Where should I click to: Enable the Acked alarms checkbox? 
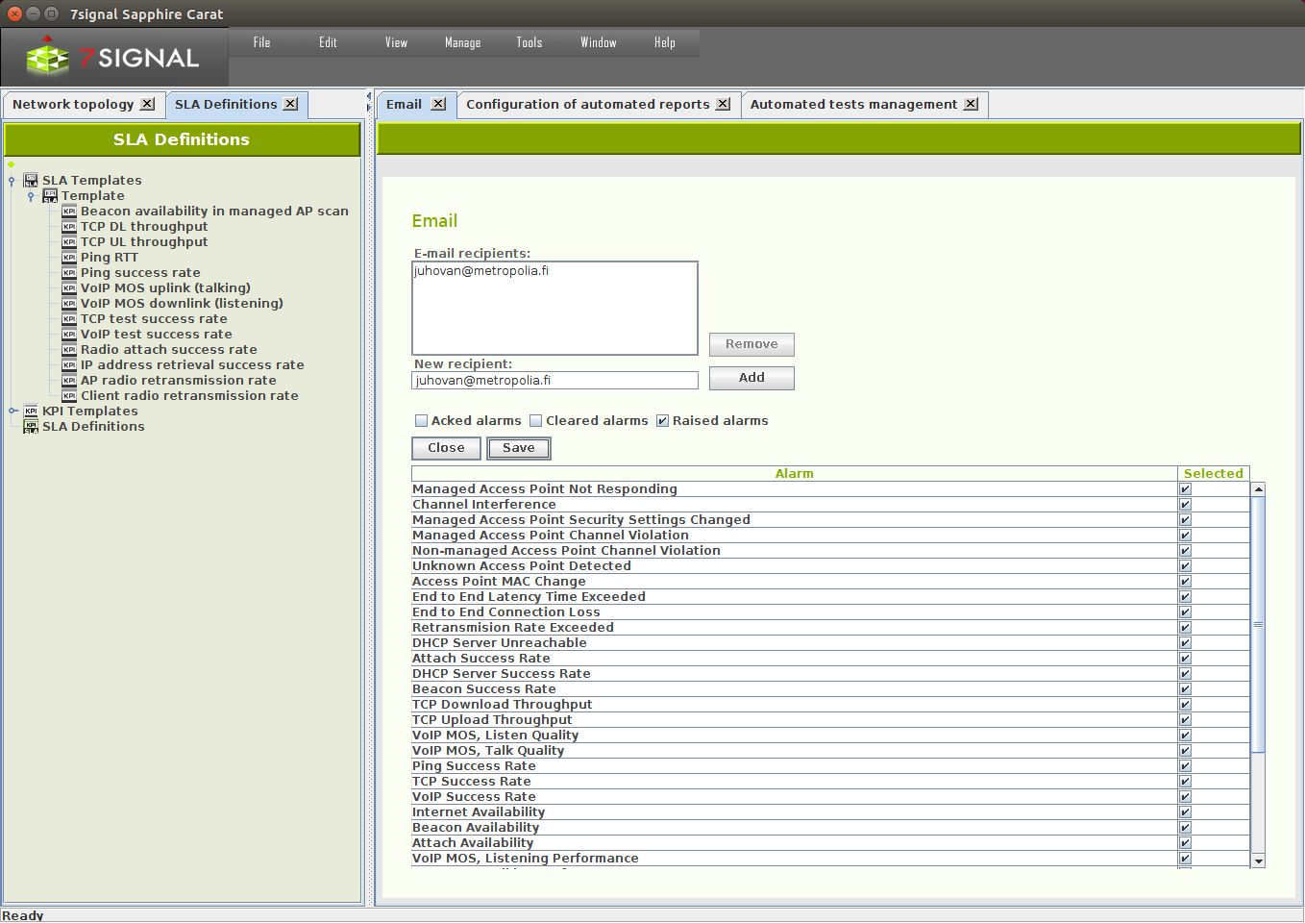(421, 420)
